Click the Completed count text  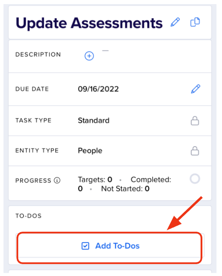point(125,184)
